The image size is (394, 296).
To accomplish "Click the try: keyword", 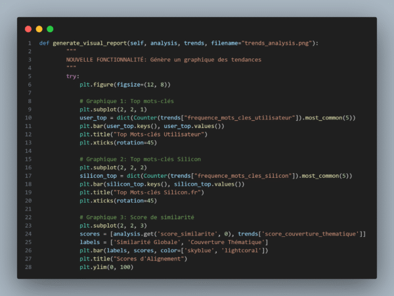I will 73,76.
